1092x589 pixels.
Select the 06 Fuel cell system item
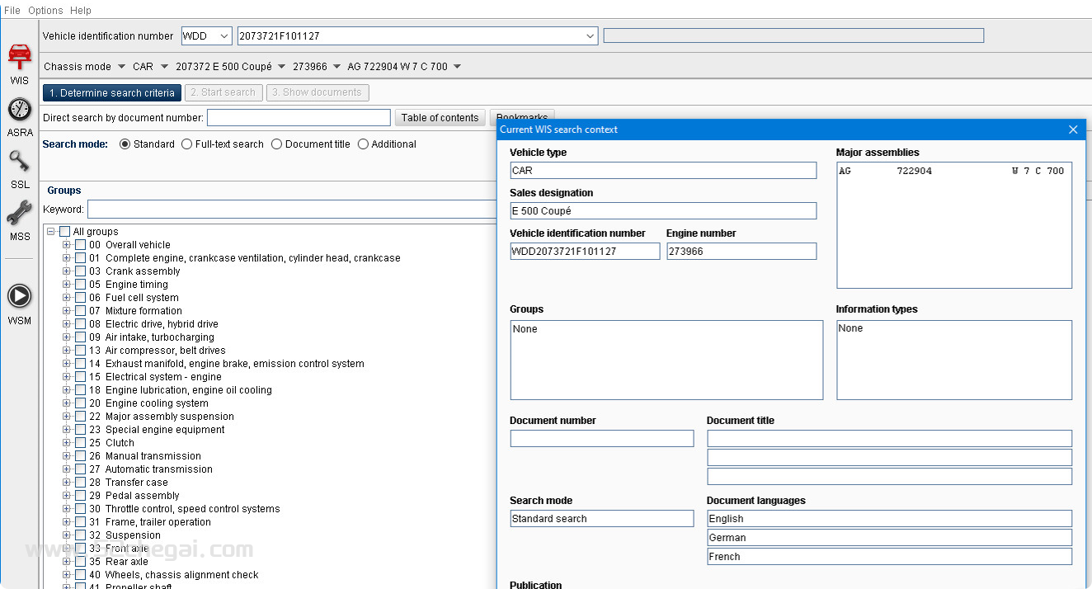tap(134, 298)
